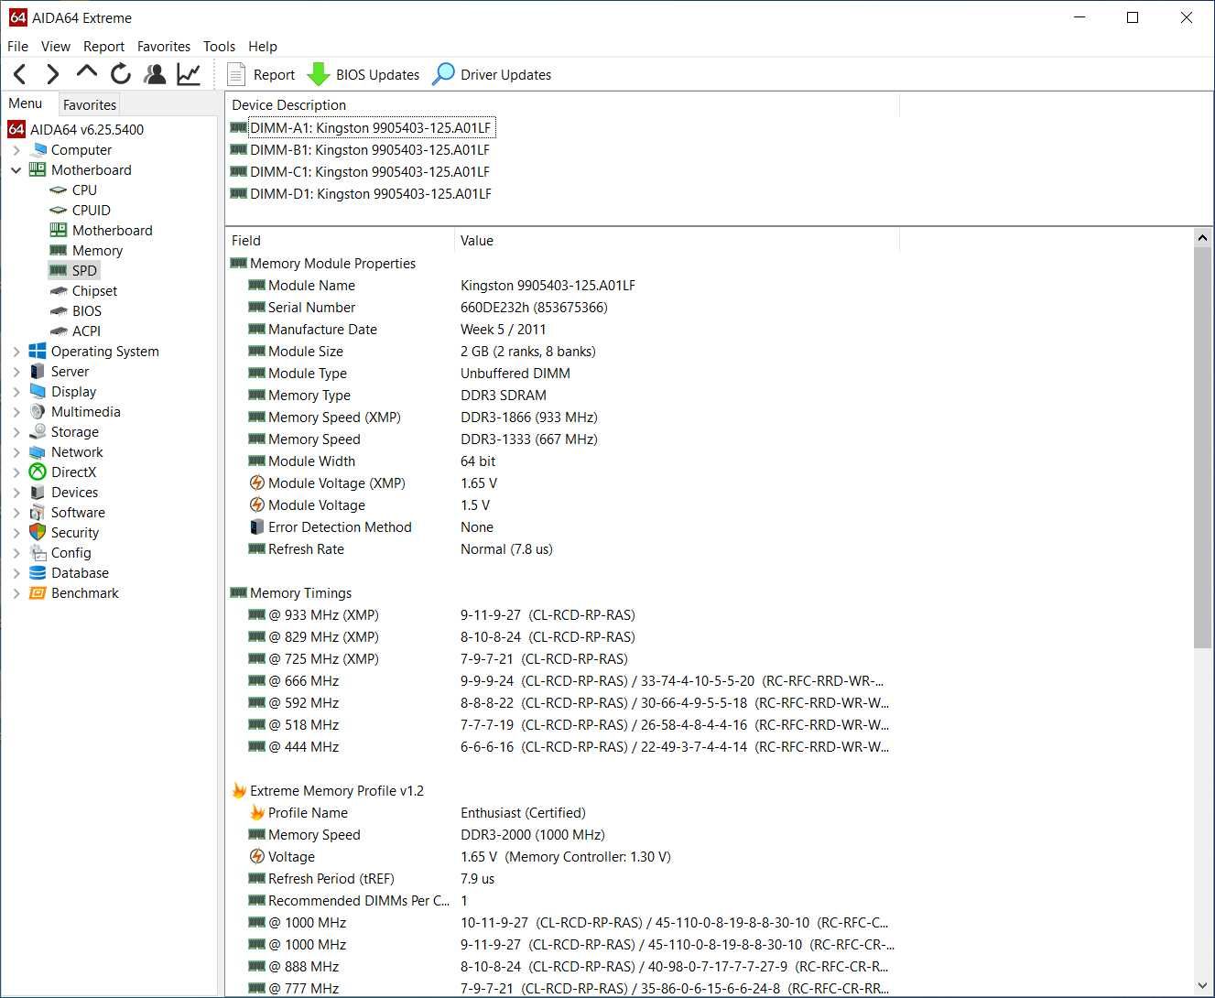Click the BIOS Updates button
1215x998 pixels.
[x=363, y=74]
